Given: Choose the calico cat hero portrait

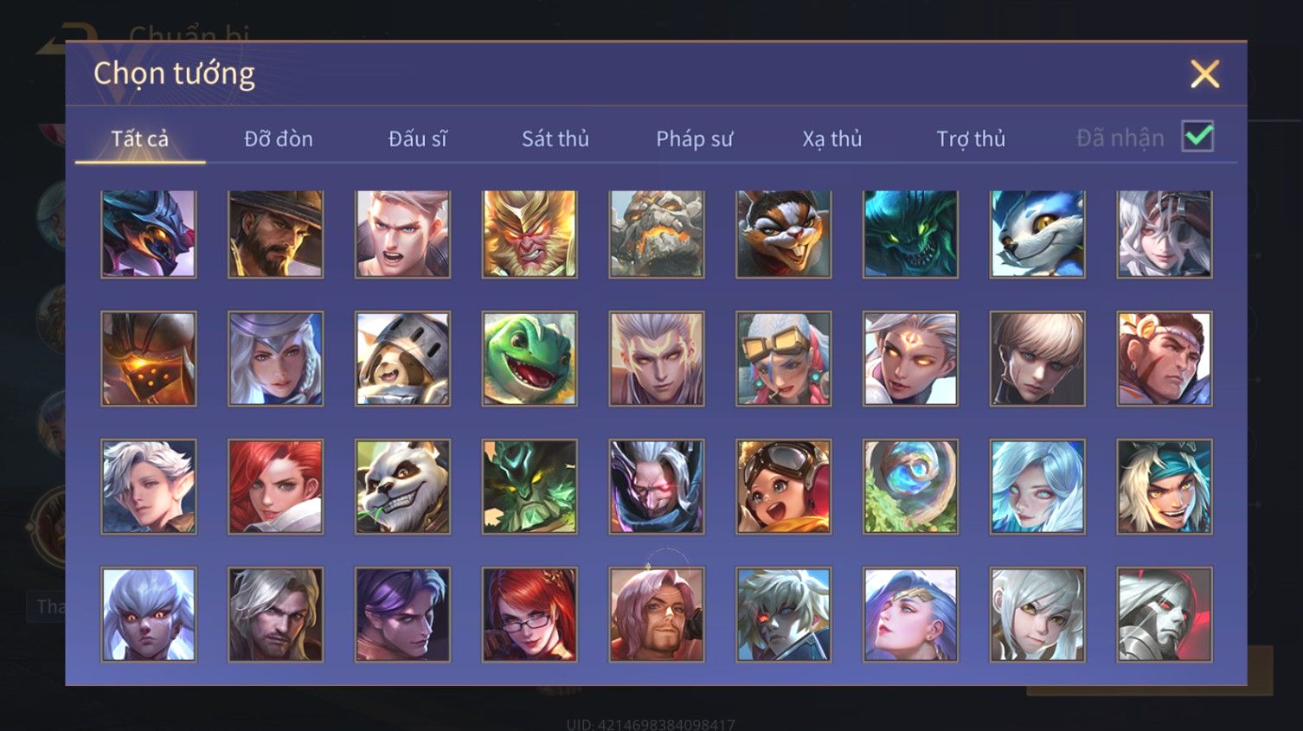Looking at the screenshot, I should coord(784,234).
